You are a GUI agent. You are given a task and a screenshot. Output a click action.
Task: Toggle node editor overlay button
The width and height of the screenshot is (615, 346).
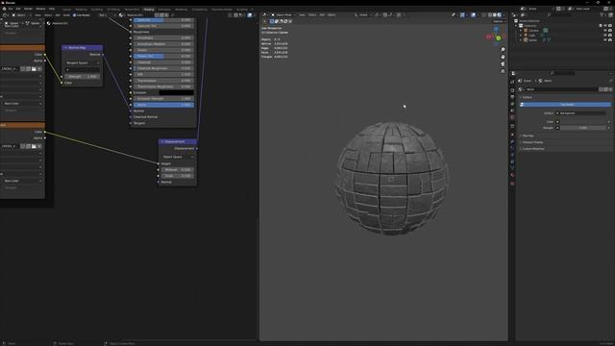250,15
